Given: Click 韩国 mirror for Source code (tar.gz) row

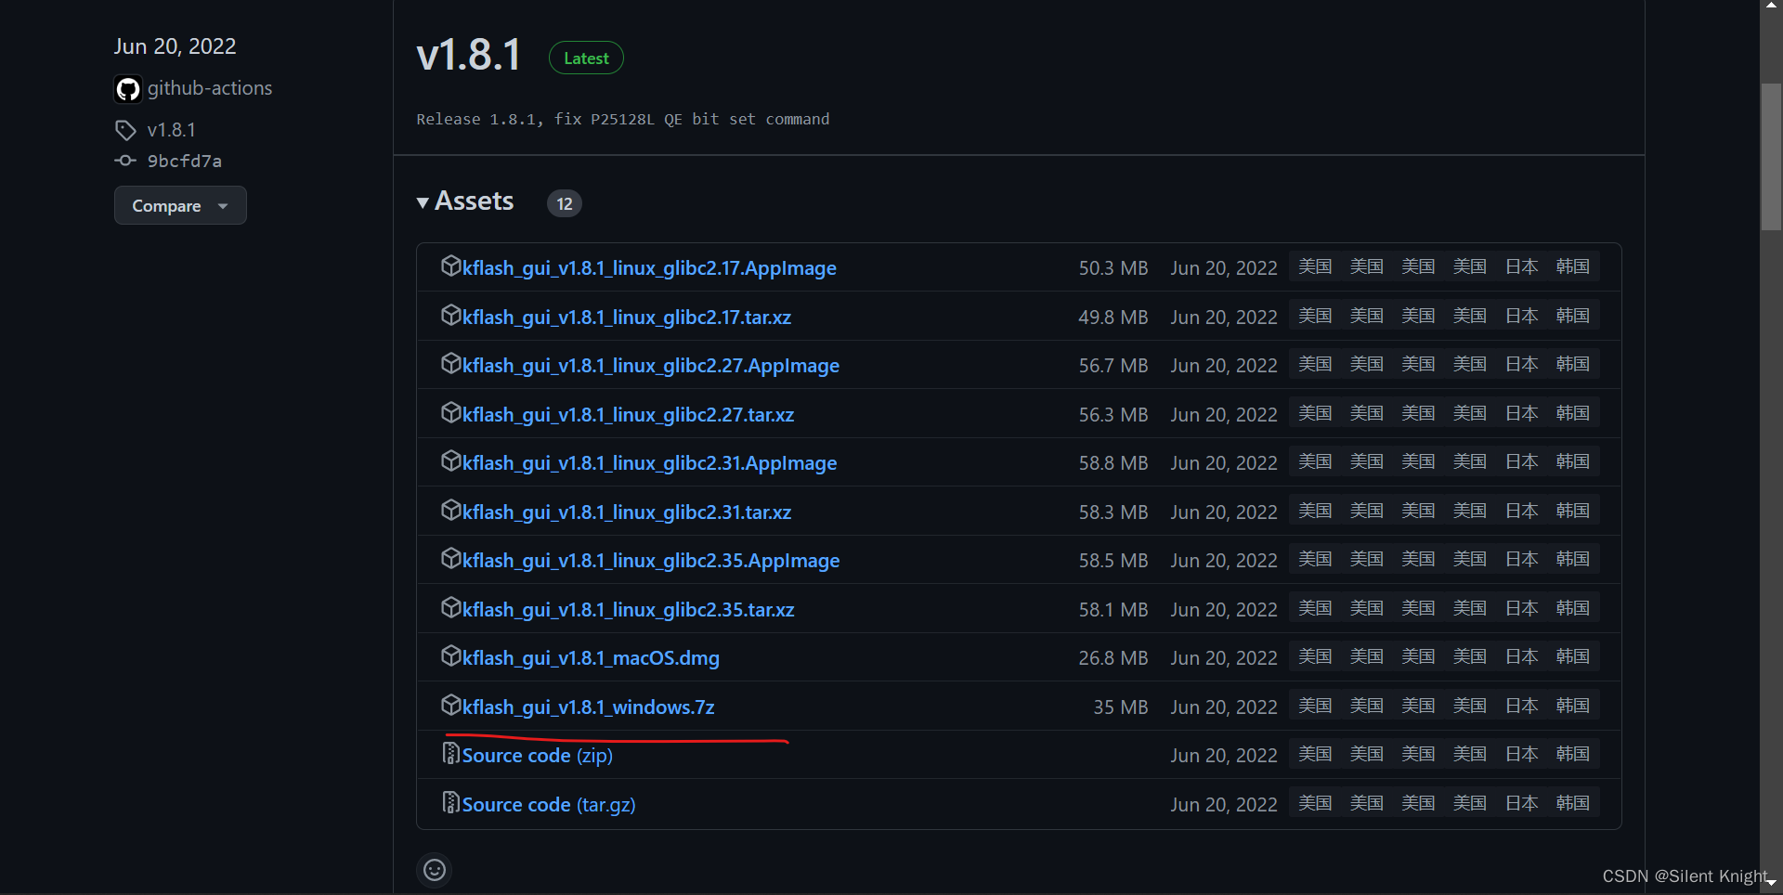Looking at the screenshot, I should tap(1573, 803).
